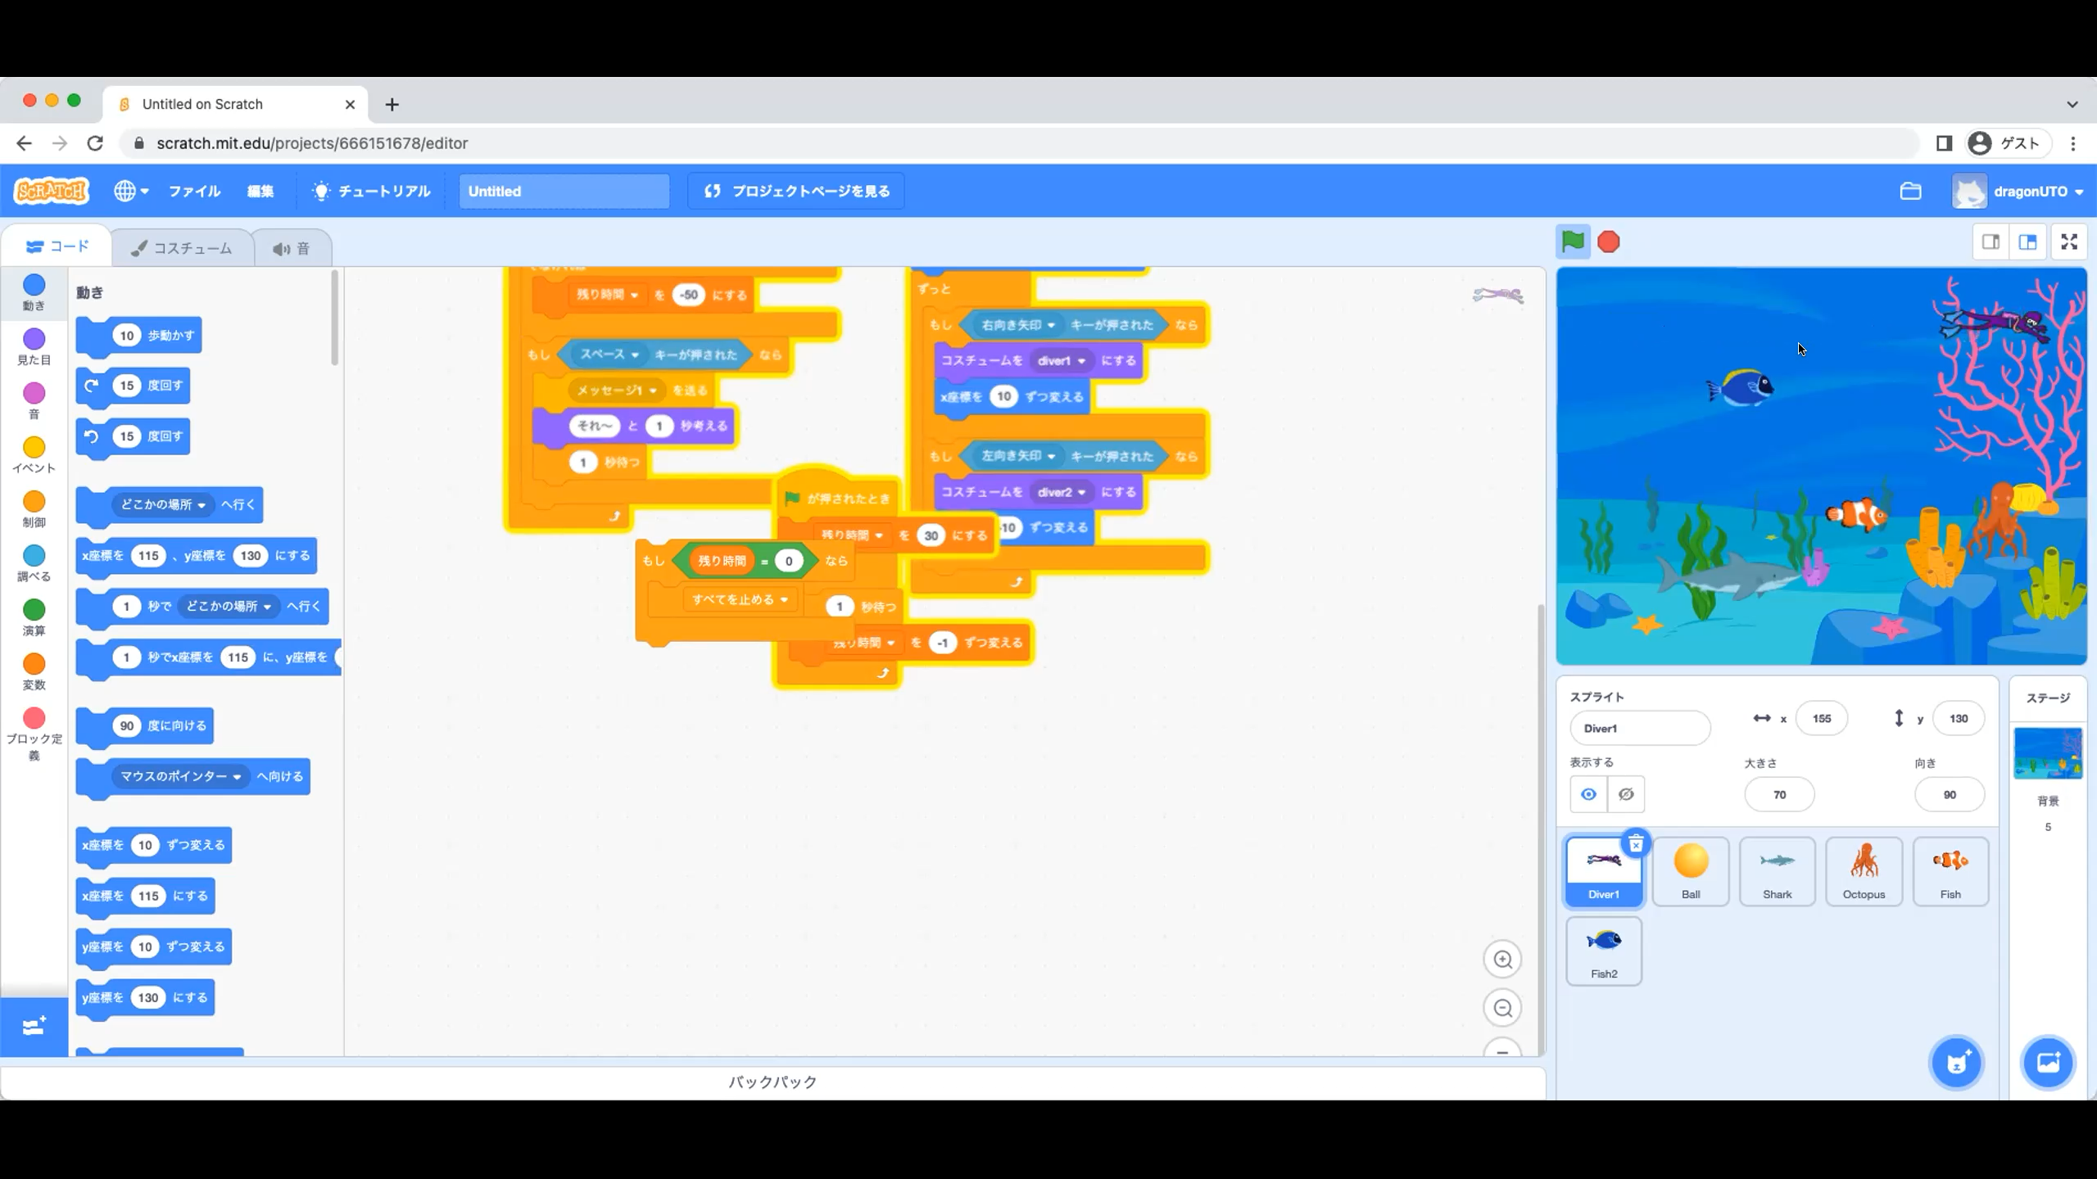Open 右向き矢印 key dropdown in script
This screenshot has height=1179, width=2097.
[1018, 325]
